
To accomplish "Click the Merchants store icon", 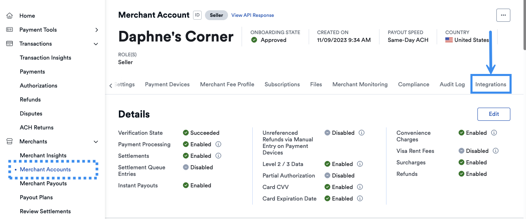I will click(9, 141).
